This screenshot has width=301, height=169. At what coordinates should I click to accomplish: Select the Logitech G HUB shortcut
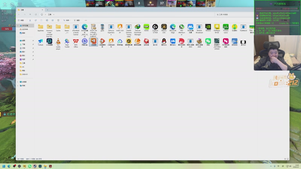point(155,29)
